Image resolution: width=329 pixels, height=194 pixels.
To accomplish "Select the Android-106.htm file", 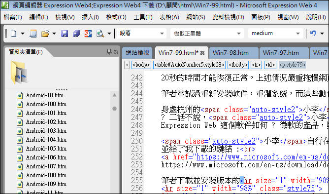I will click(x=42, y=157).
